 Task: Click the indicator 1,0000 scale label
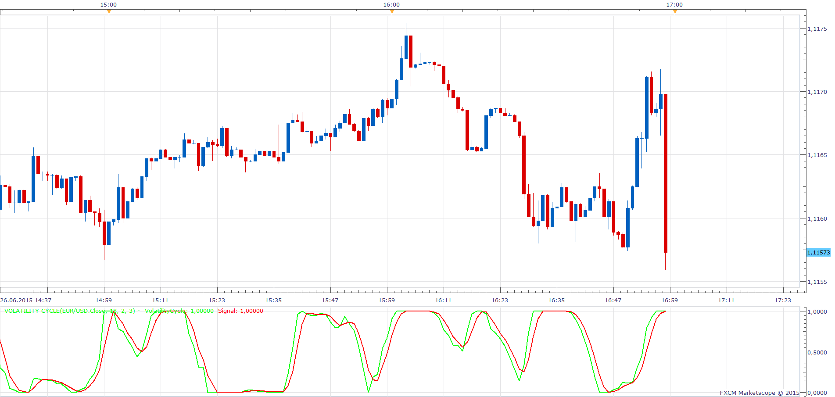(x=817, y=311)
